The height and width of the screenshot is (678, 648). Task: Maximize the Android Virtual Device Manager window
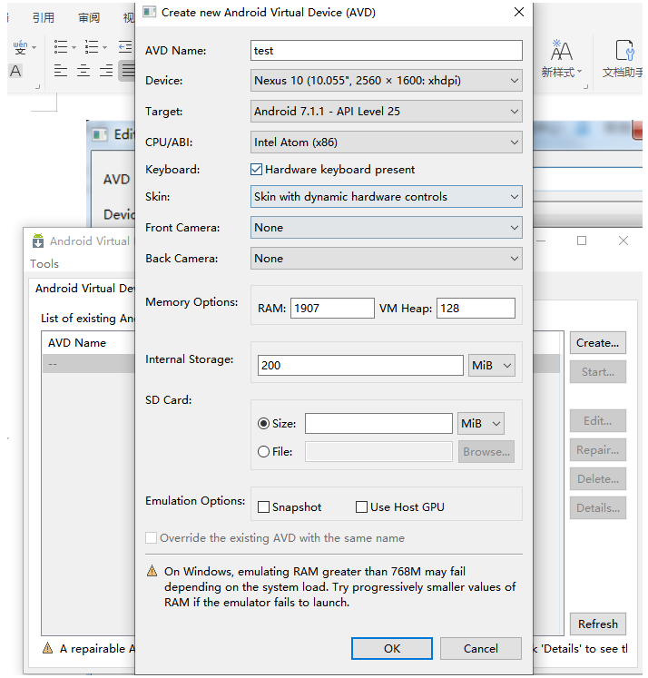click(582, 241)
